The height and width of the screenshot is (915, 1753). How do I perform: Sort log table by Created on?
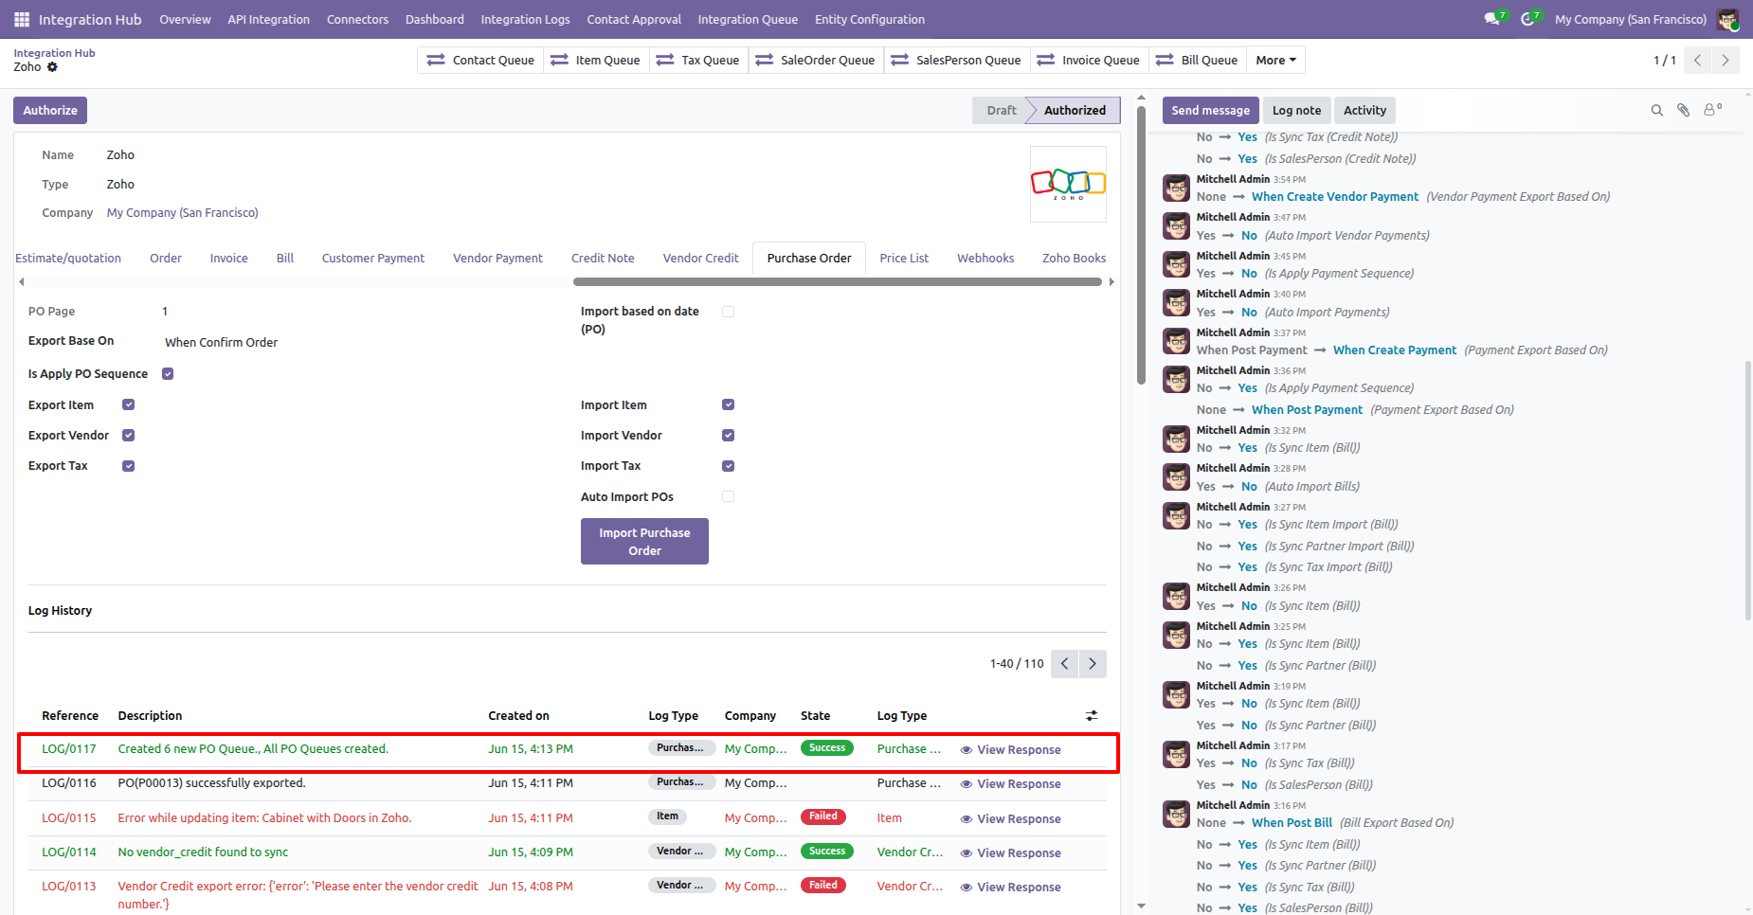tap(518, 716)
